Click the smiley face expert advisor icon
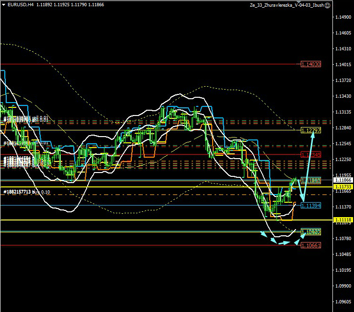The height and width of the screenshot is (312, 354). pos(327,5)
